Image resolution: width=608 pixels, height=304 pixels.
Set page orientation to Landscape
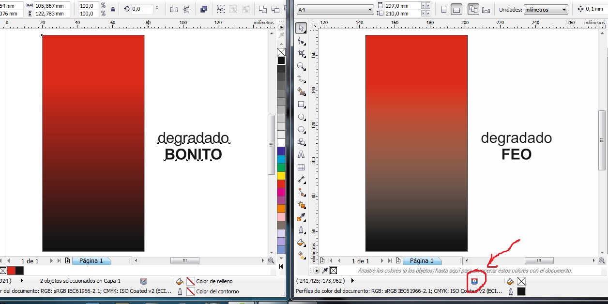456,9
